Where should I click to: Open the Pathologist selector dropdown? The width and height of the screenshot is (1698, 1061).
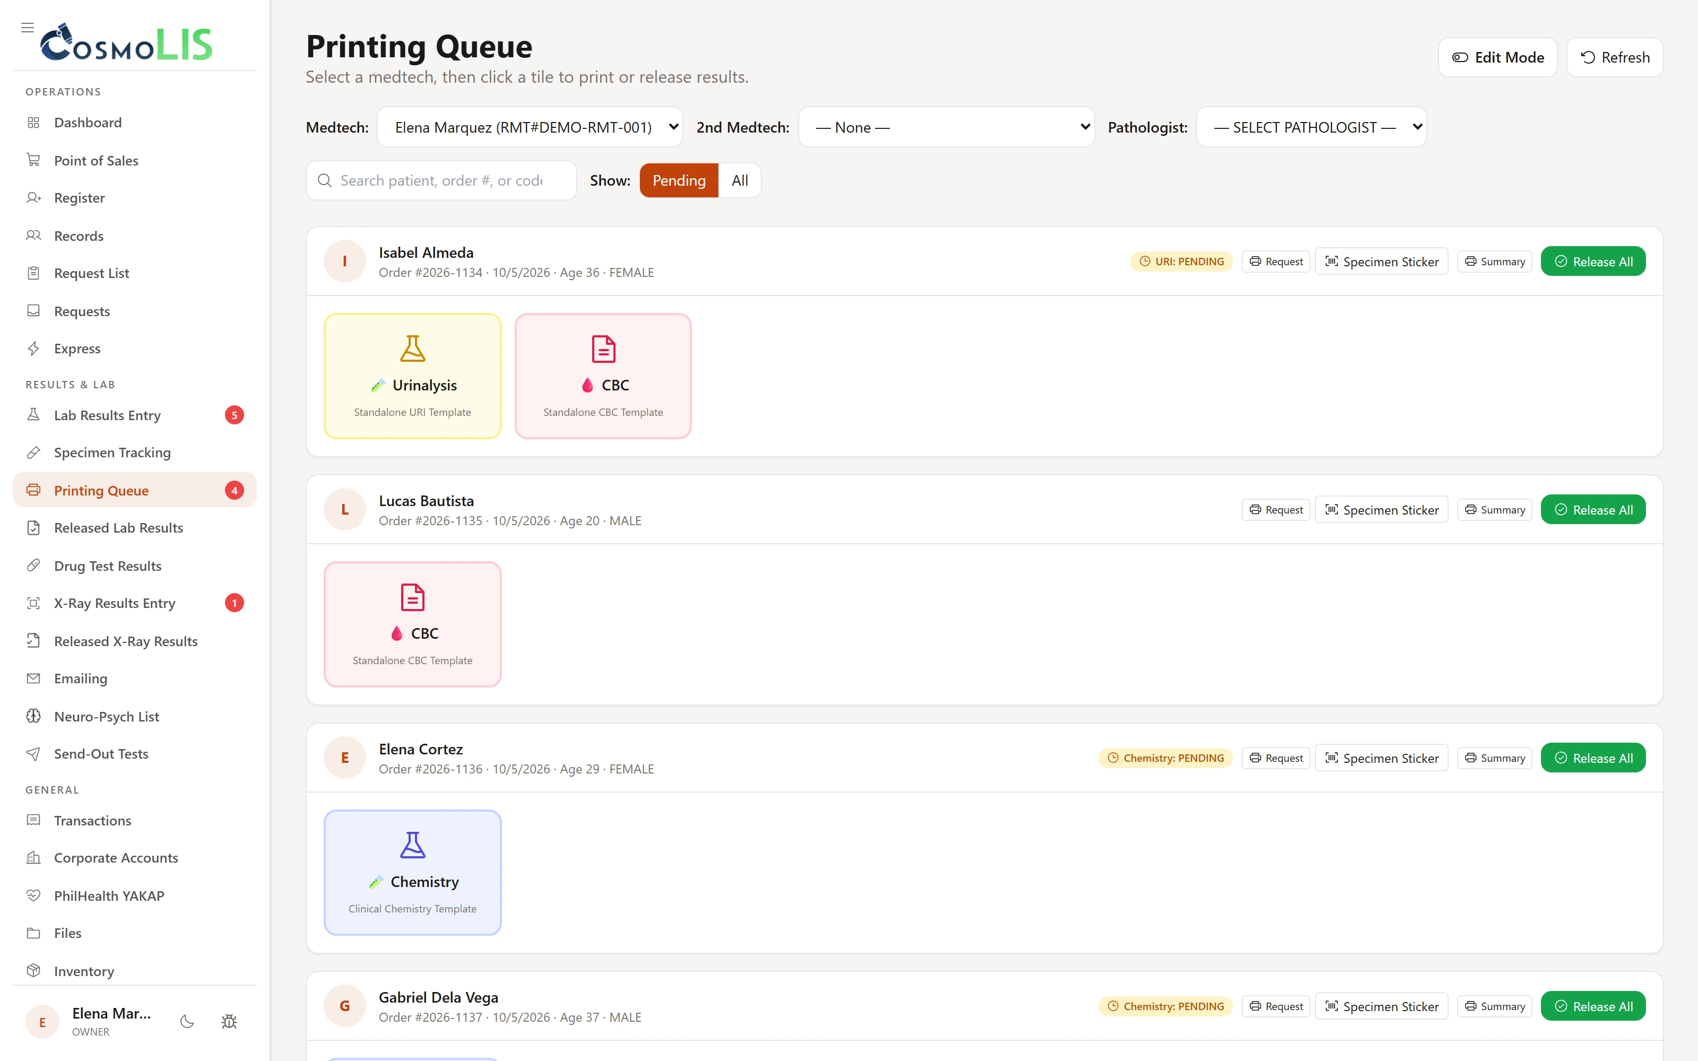click(x=1311, y=127)
